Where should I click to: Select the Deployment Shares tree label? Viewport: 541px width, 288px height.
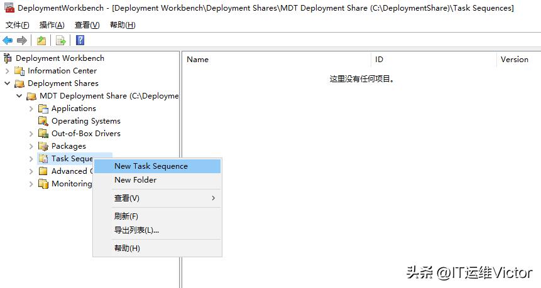tap(63, 83)
